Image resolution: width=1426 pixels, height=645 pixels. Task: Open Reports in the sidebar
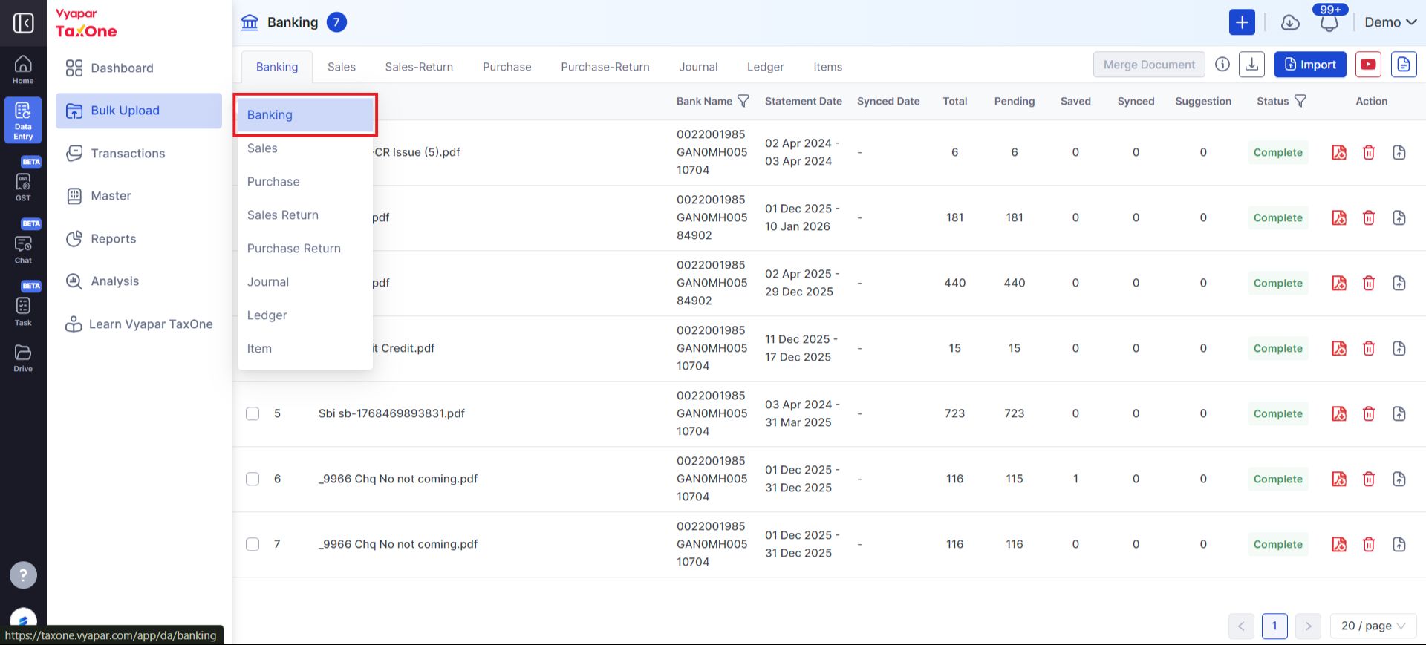(x=139, y=239)
